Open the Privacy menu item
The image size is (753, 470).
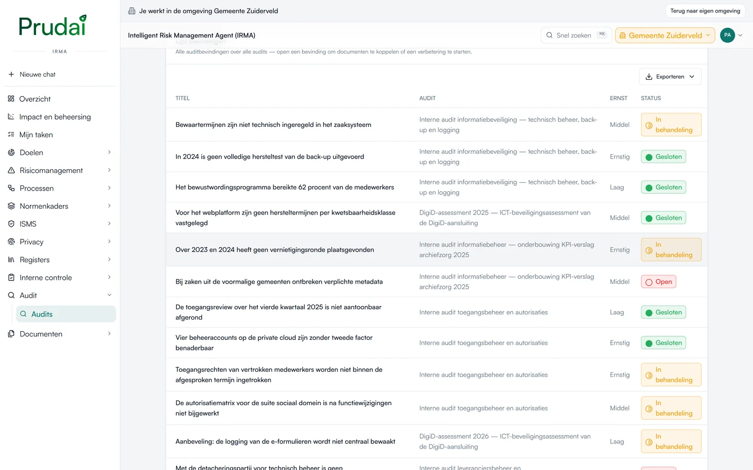point(60,242)
